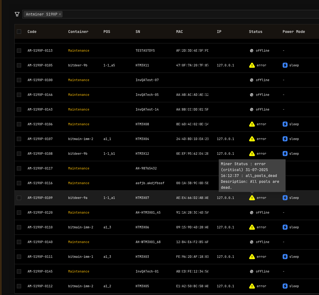
Task: Click the error warning icon for AM-S19XP-0110
Action: tap(252, 227)
